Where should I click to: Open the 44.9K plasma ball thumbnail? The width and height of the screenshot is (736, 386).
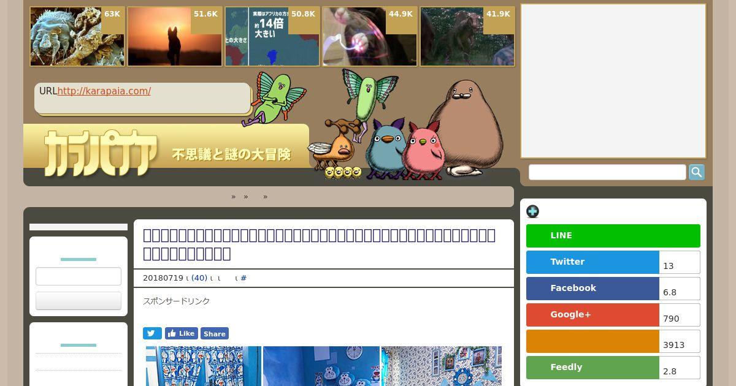(x=370, y=36)
